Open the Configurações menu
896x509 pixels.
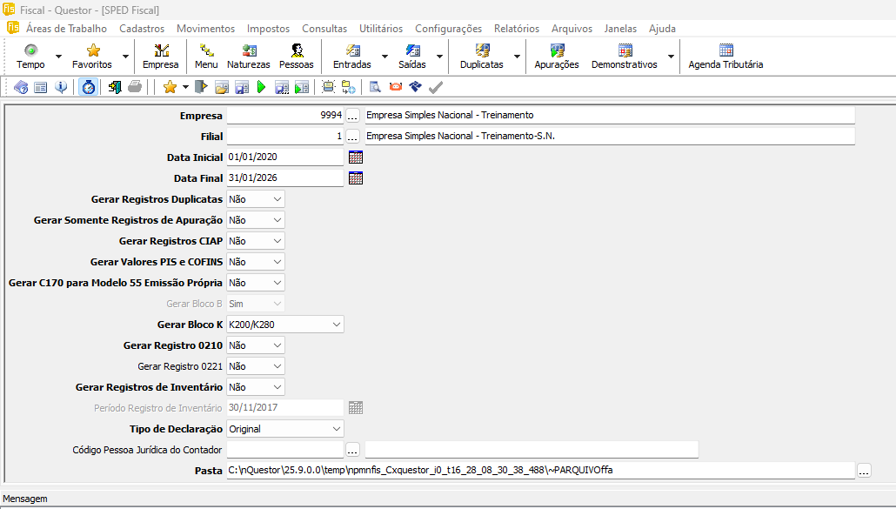(448, 28)
